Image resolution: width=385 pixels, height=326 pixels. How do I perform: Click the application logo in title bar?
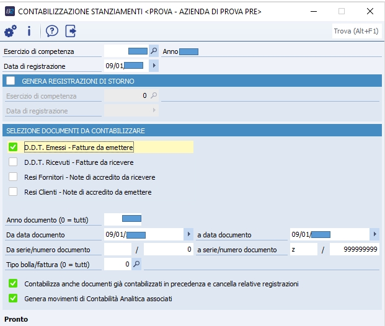click(10, 11)
